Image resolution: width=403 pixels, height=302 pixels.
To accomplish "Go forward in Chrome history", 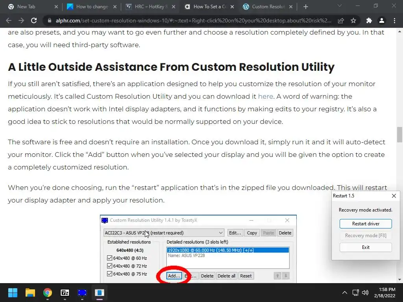I will click(21, 20).
